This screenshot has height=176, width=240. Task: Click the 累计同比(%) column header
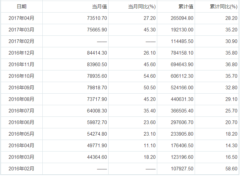[223, 7]
